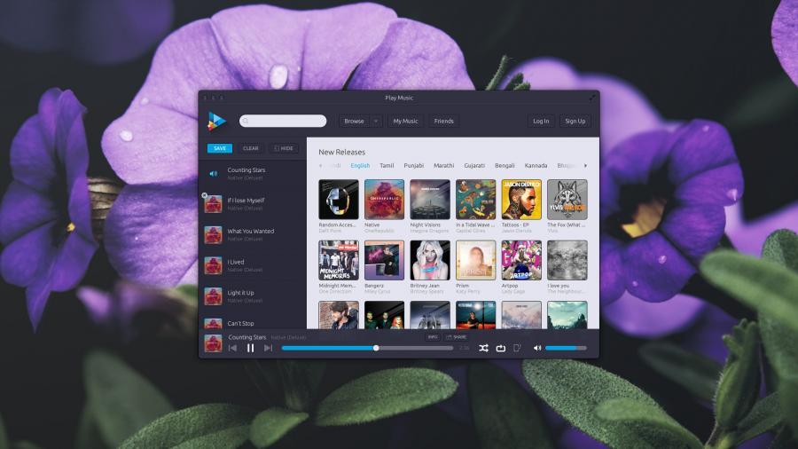Open the Browse dropdown arrow
The image size is (798, 449).
[x=376, y=121]
